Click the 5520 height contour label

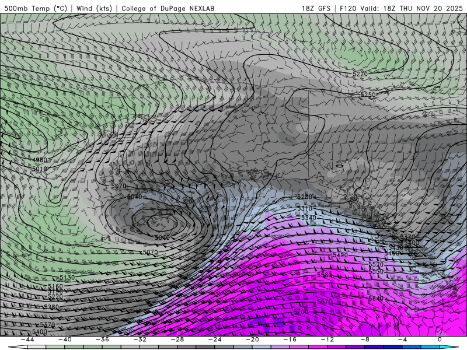point(376,264)
